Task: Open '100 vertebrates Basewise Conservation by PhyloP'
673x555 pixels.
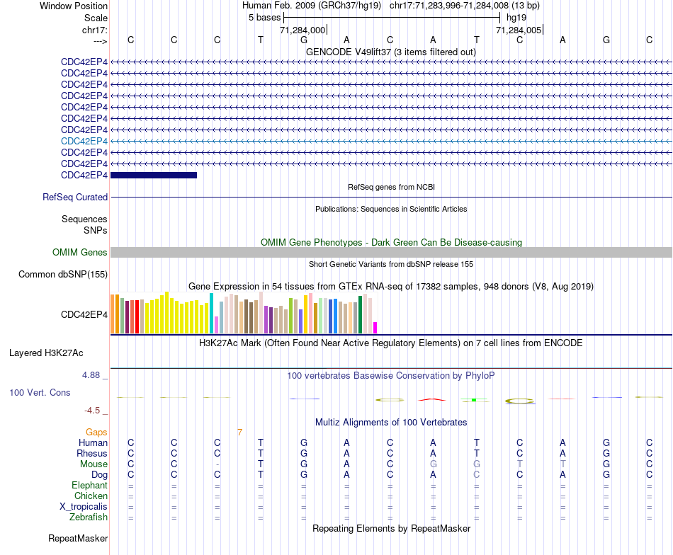Action: tap(391, 376)
